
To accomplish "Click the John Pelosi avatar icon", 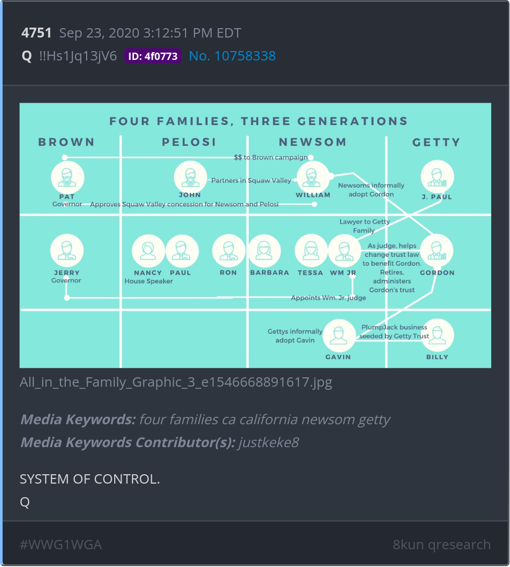I will [x=190, y=177].
